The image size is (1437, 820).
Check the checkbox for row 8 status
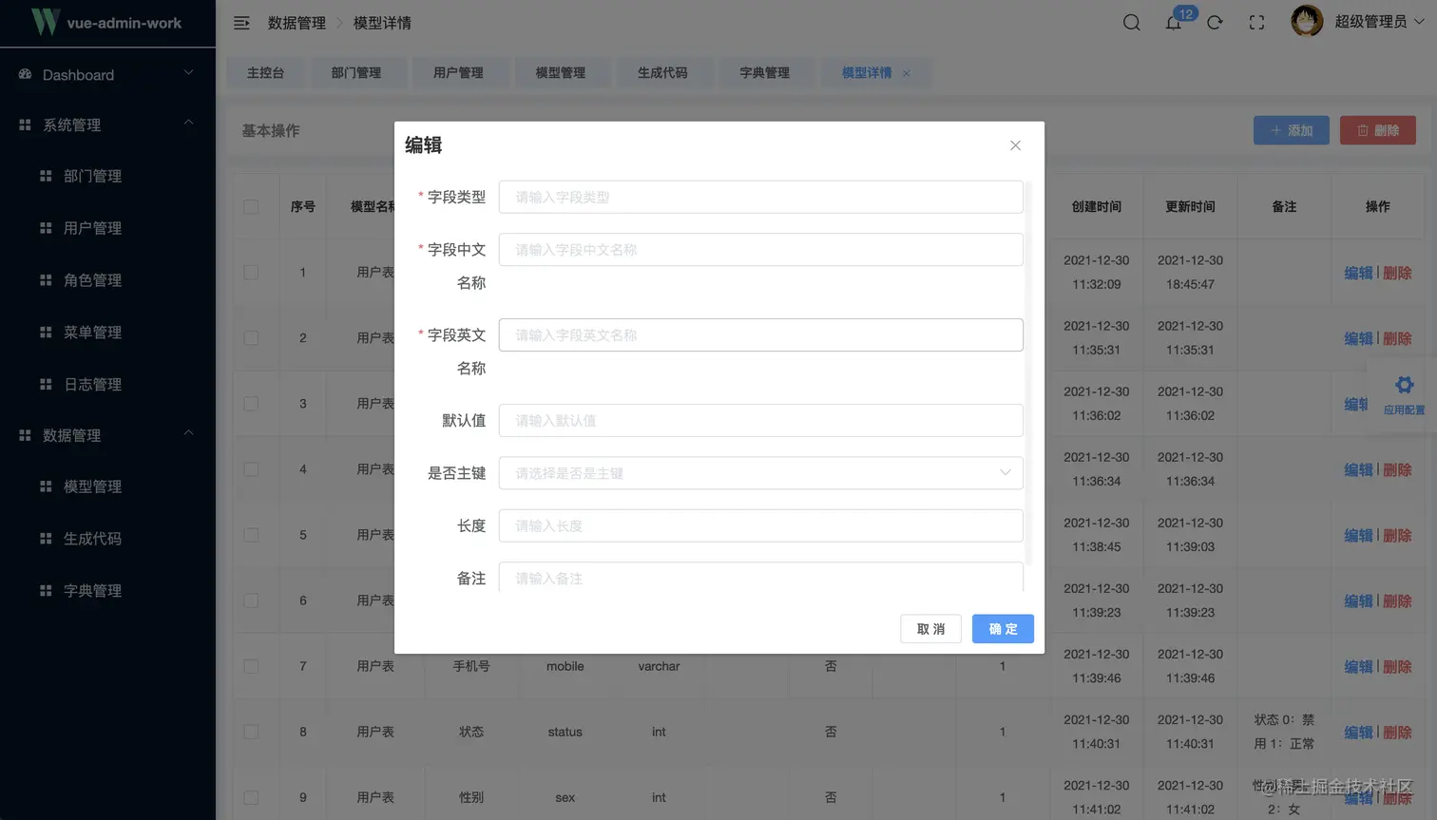249,732
